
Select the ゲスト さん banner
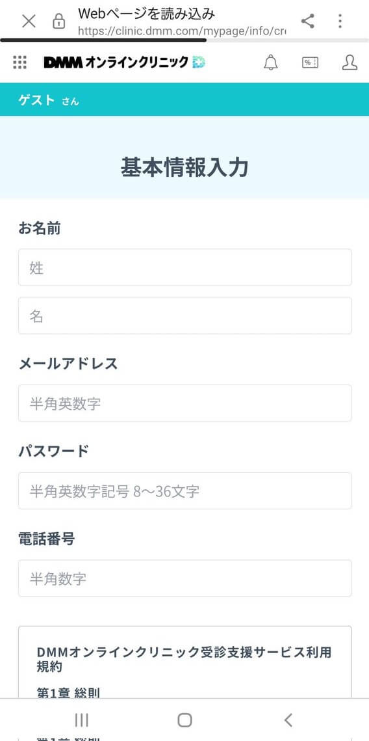tap(184, 100)
